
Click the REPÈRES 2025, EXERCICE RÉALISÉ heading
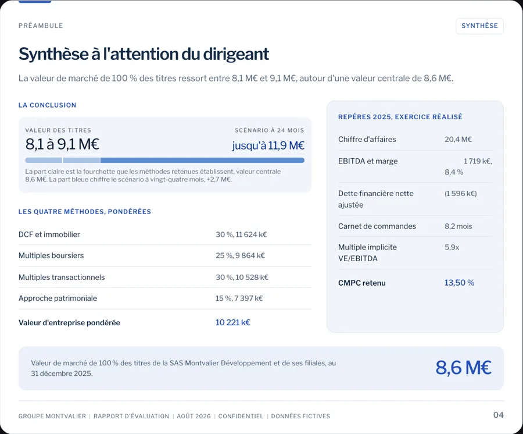400,117
